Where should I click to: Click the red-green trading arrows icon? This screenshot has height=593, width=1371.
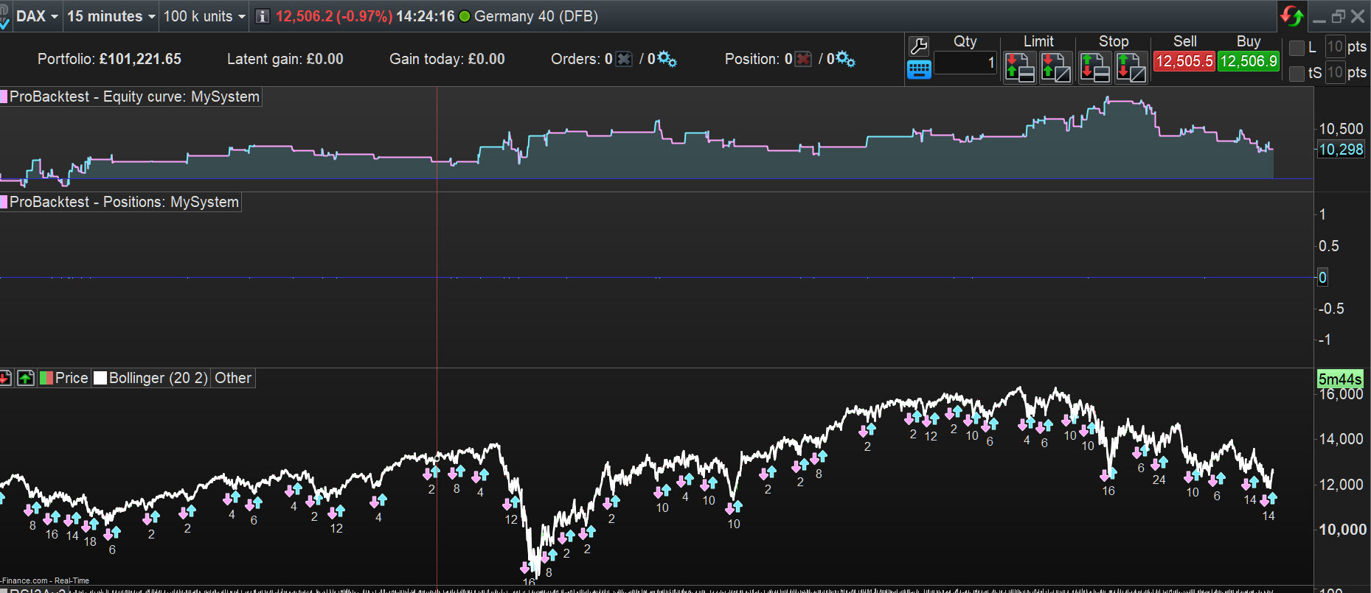[1292, 15]
